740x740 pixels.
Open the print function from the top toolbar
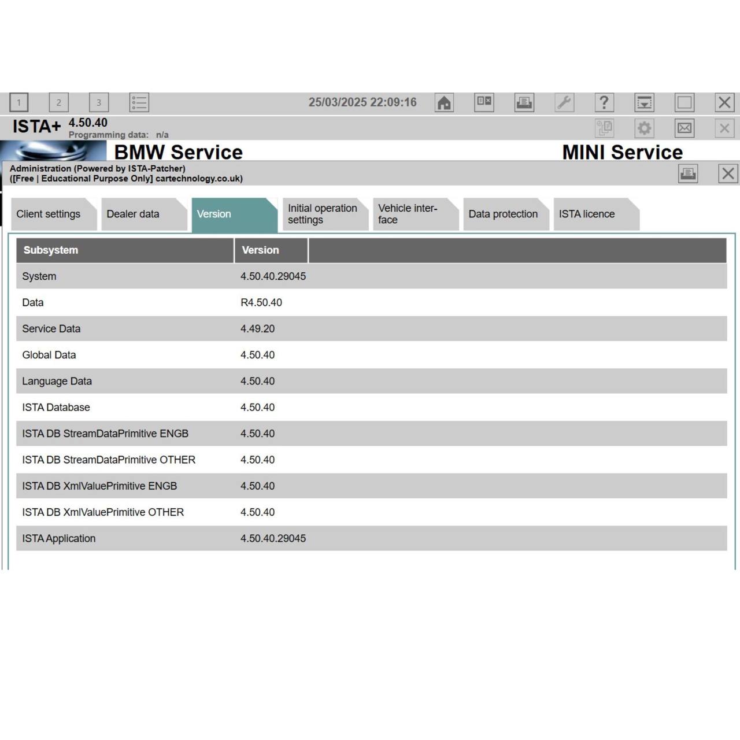[524, 102]
